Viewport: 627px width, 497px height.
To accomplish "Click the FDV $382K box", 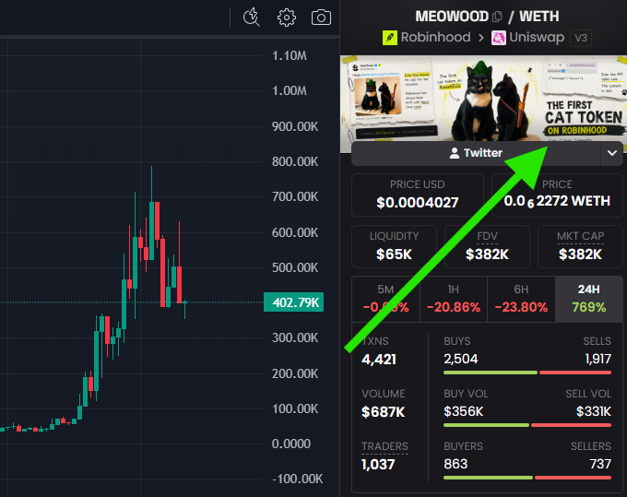I will (487, 246).
